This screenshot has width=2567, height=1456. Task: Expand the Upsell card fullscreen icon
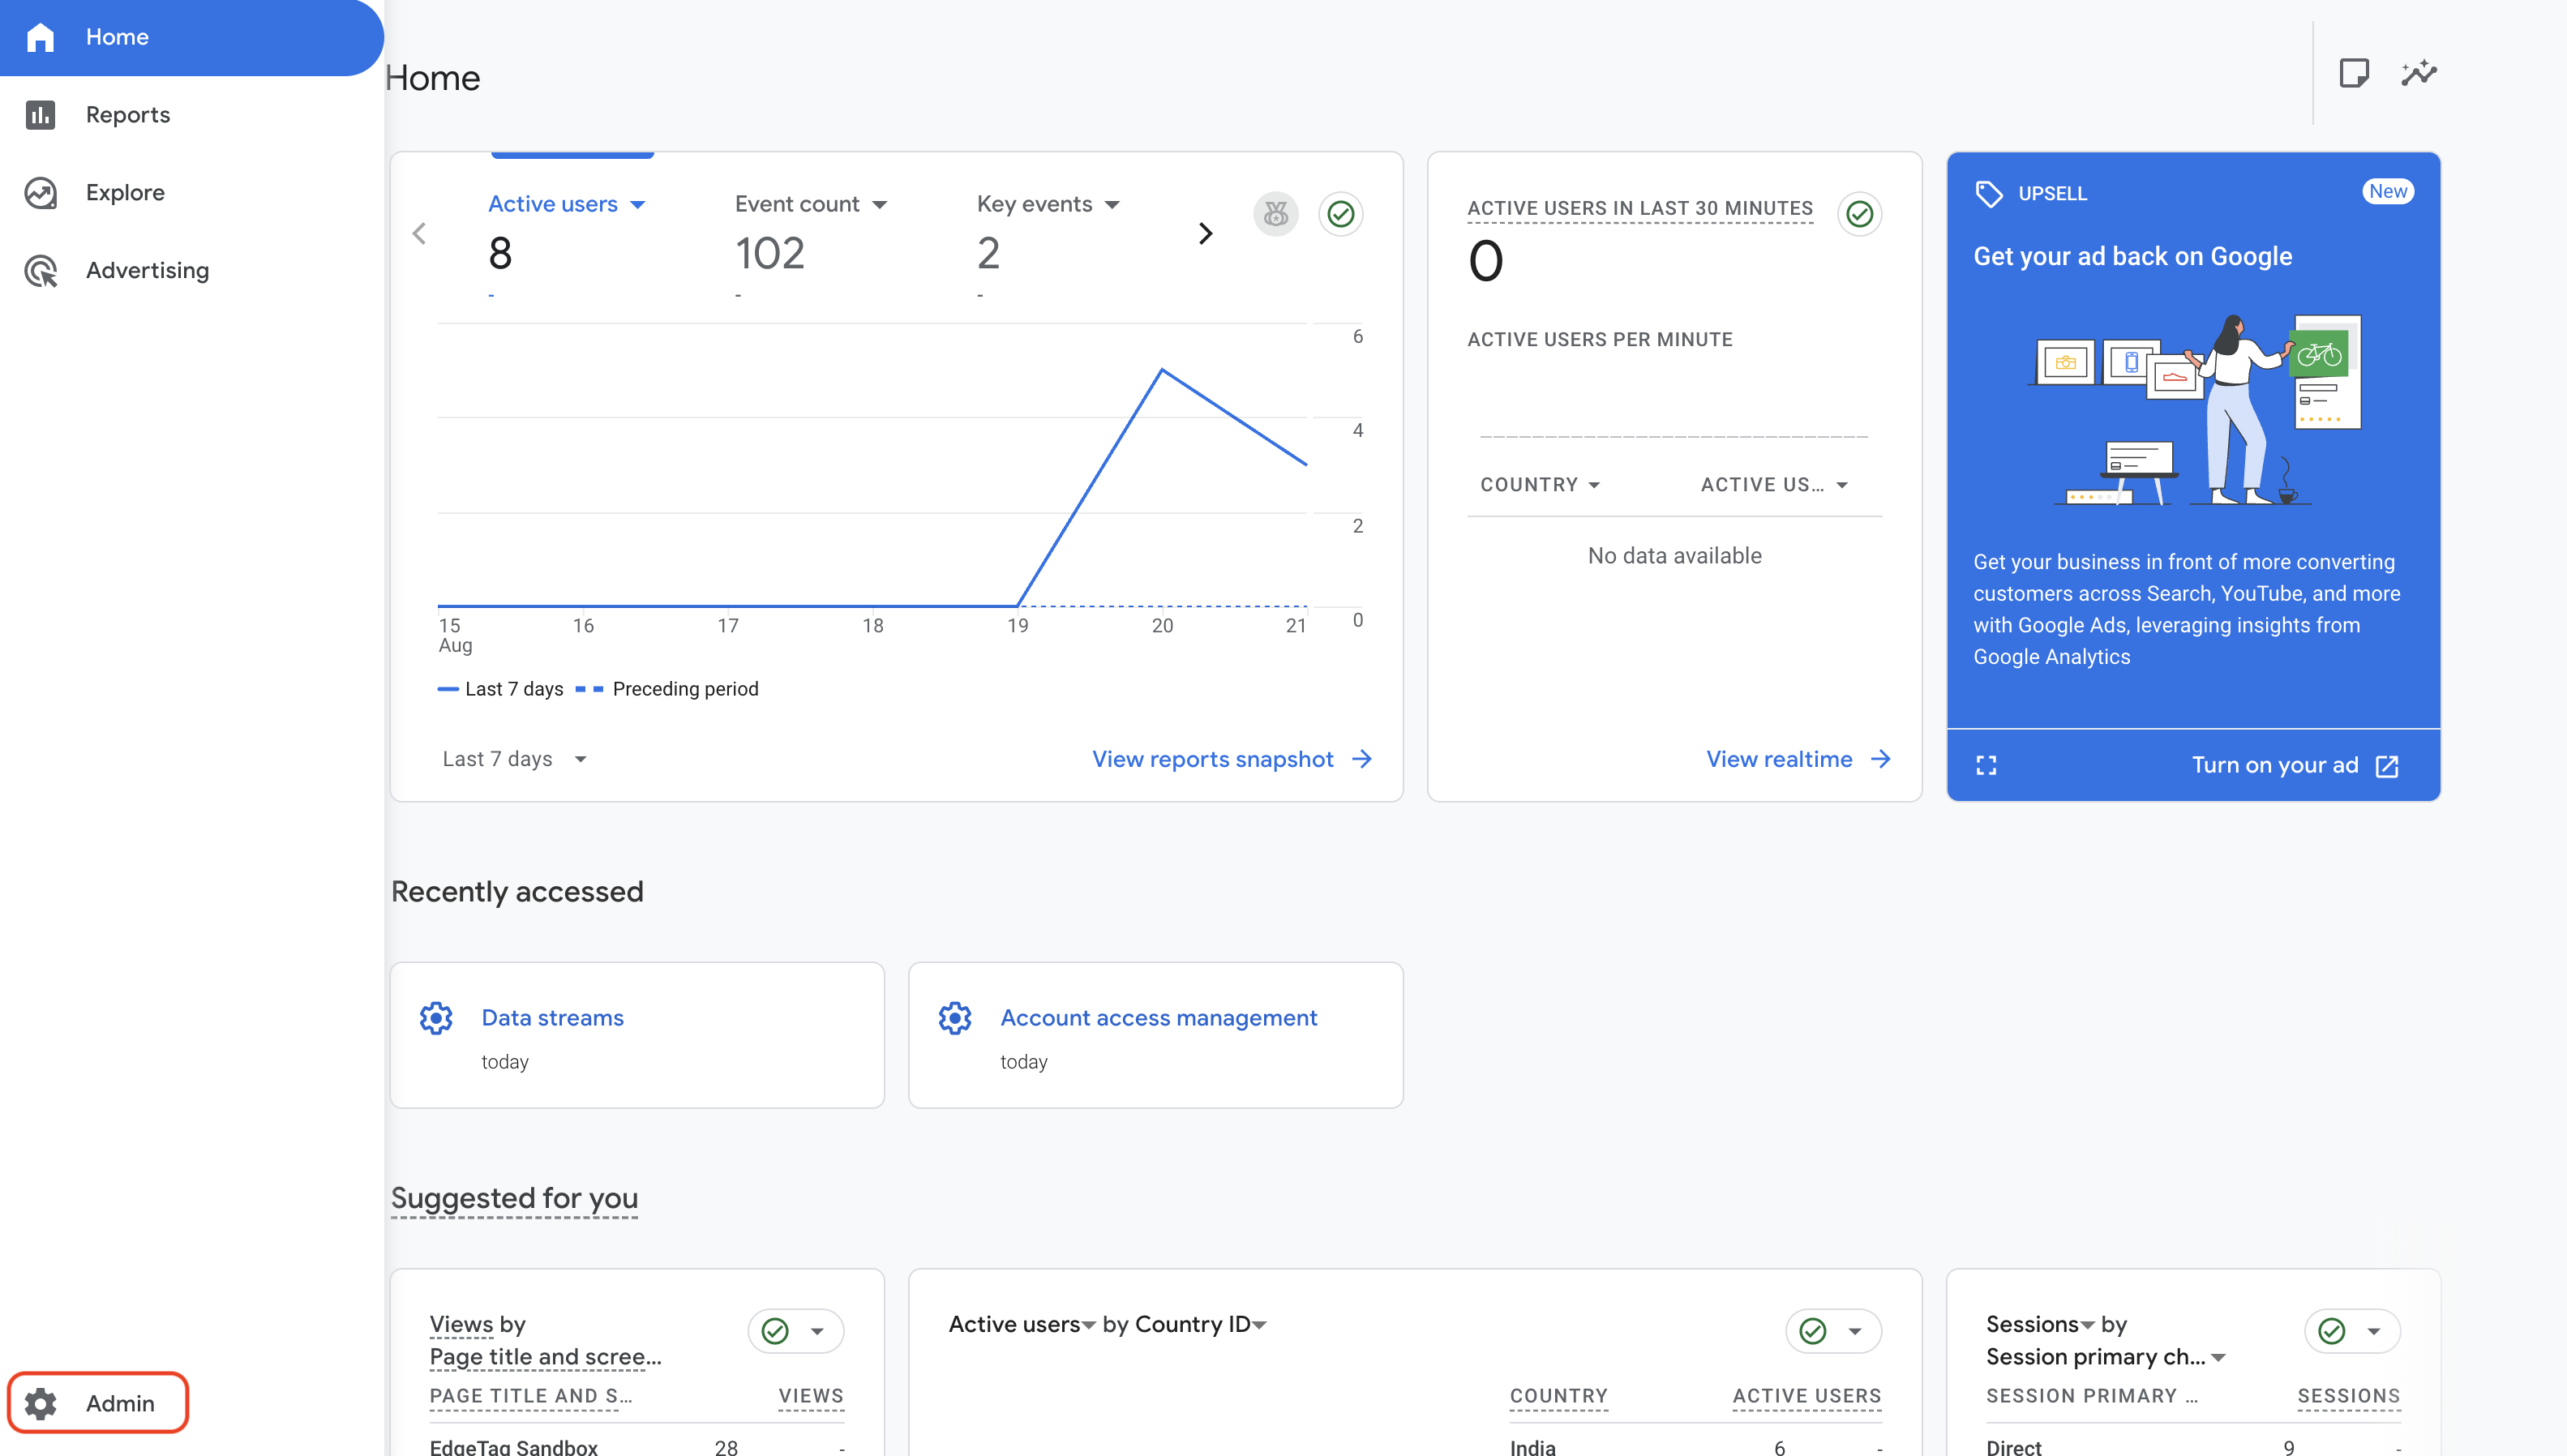[x=1986, y=765]
